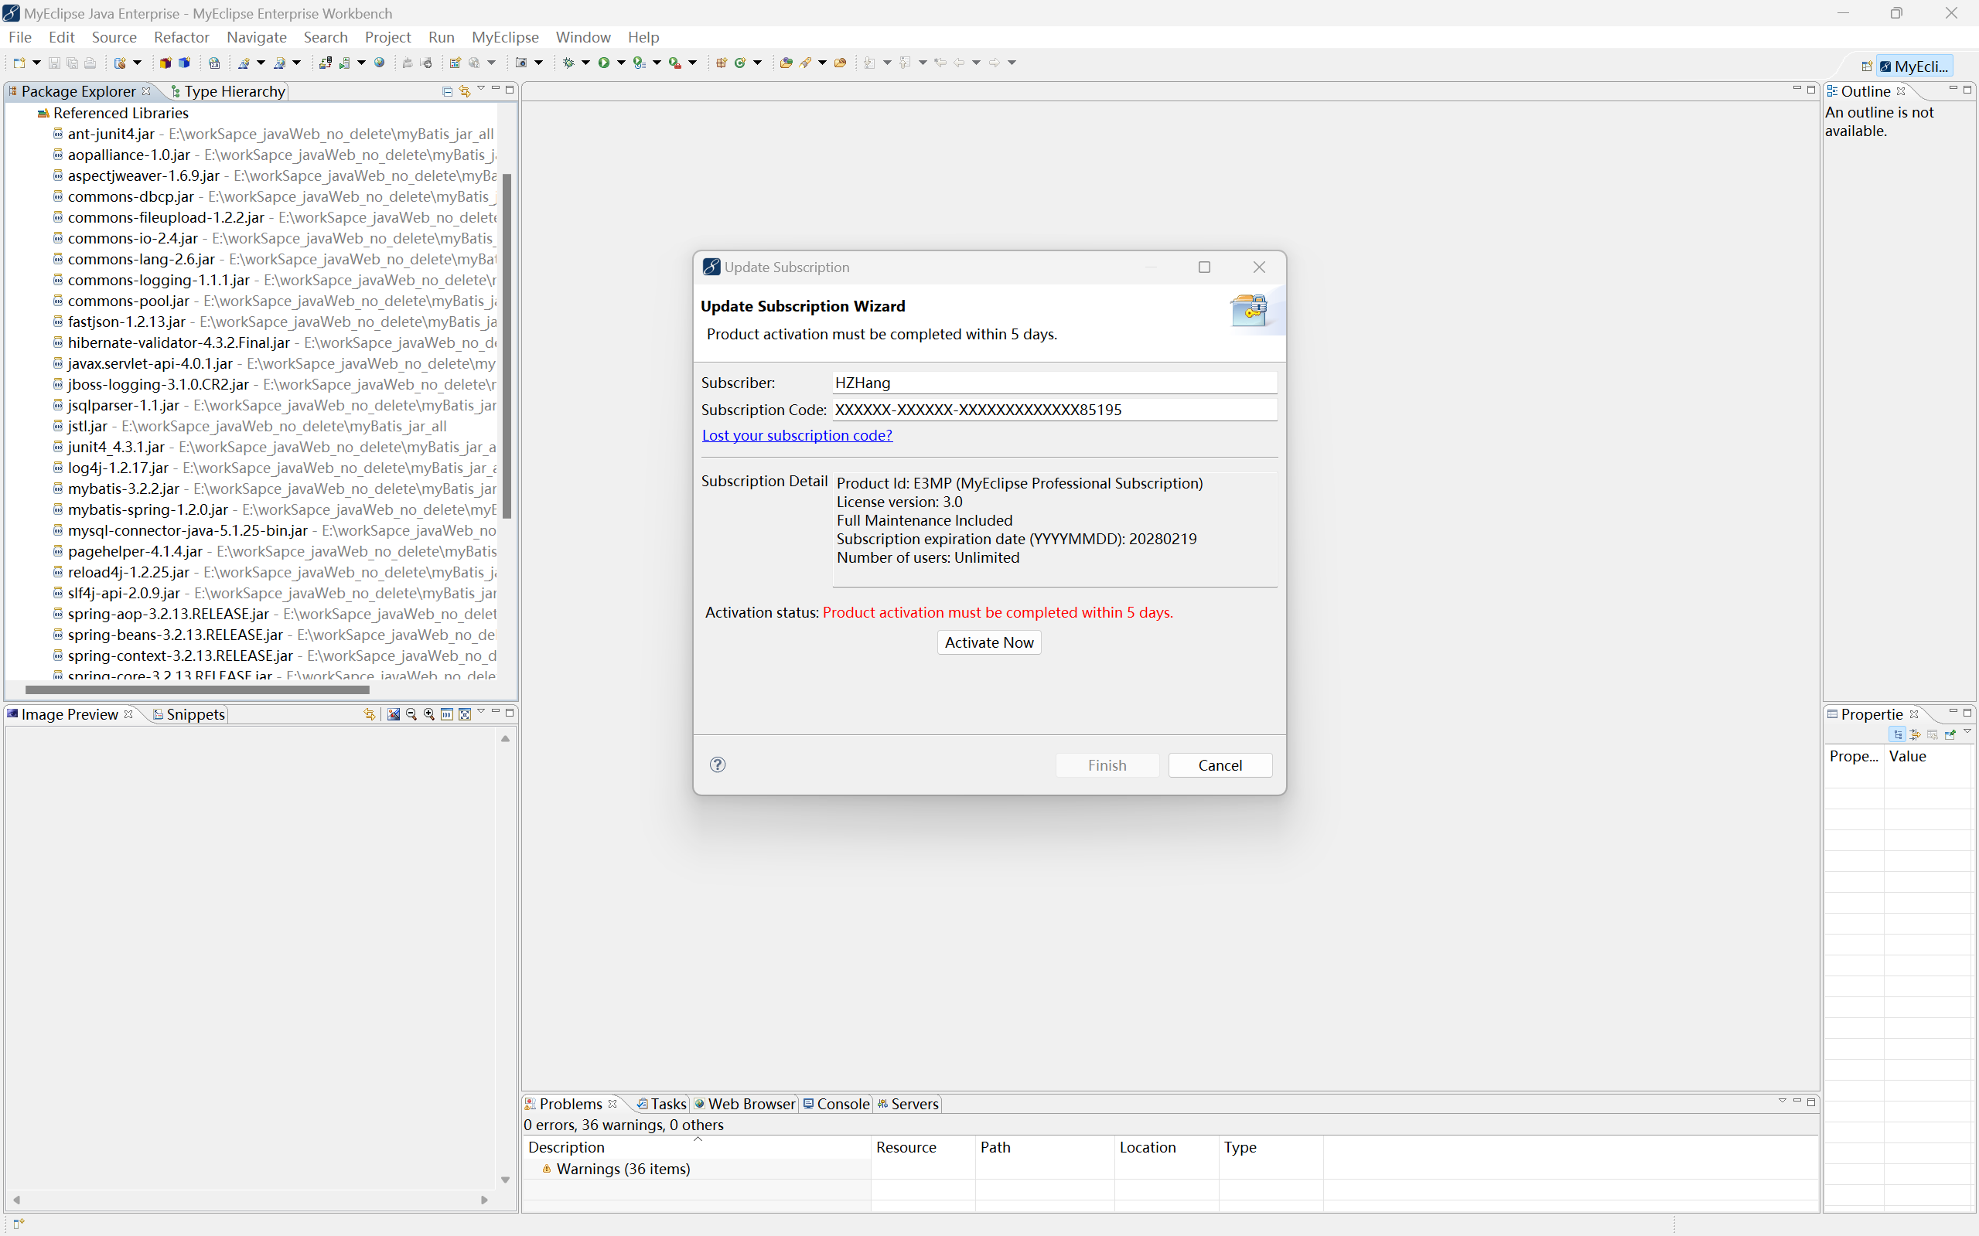
Task: Zoom in in Image Preview
Action: pyautogui.click(x=429, y=713)
